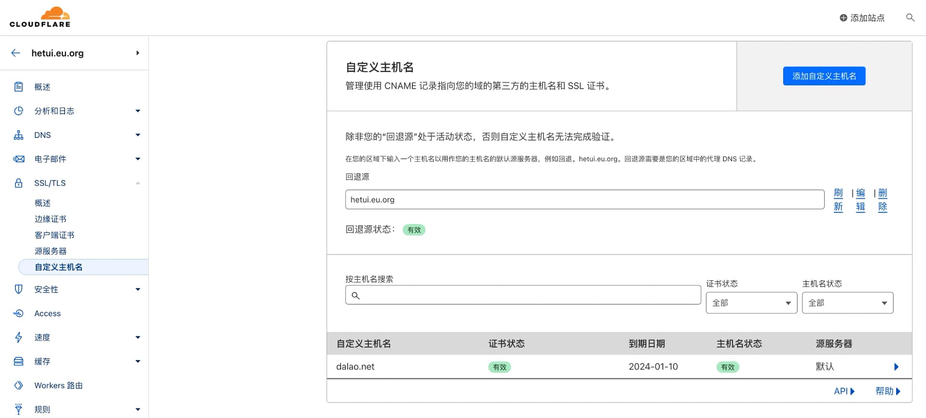Expand the dalao.net row details arrow
This screenshot has height=418, width=926.
[x=896, y=367]
